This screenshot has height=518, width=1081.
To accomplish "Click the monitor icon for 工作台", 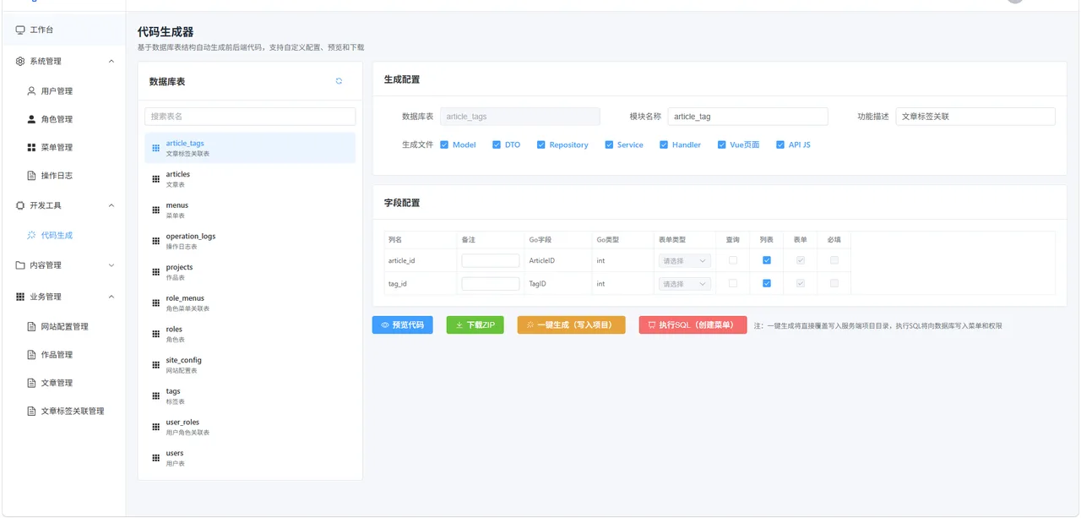I will (20, 30).
